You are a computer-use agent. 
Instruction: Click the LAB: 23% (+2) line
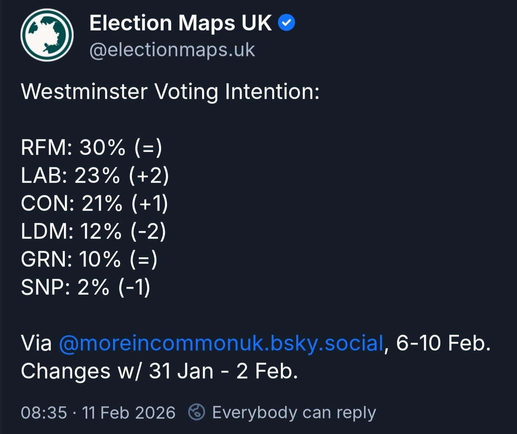point(95,176)
